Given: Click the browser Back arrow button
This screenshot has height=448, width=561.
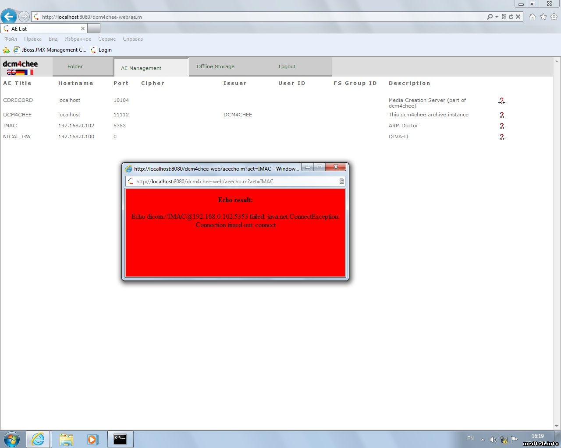Looking at the screenshot, I should tap(9, 17).
